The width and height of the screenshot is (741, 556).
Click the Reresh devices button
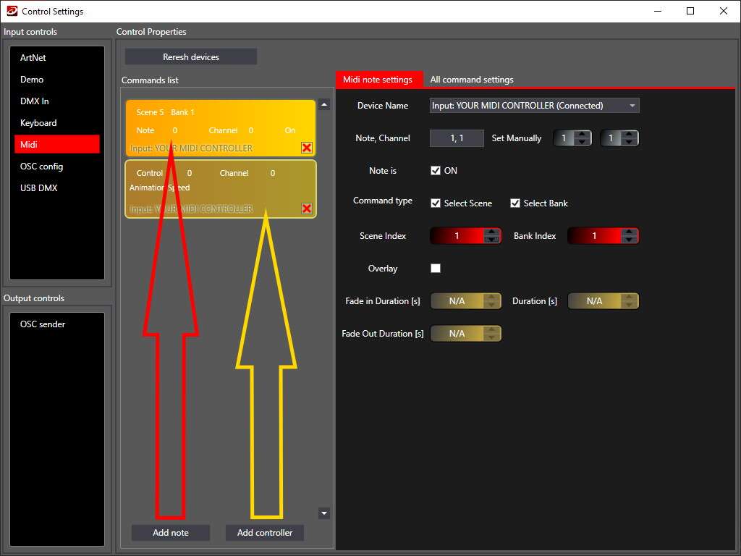point(190,56)
